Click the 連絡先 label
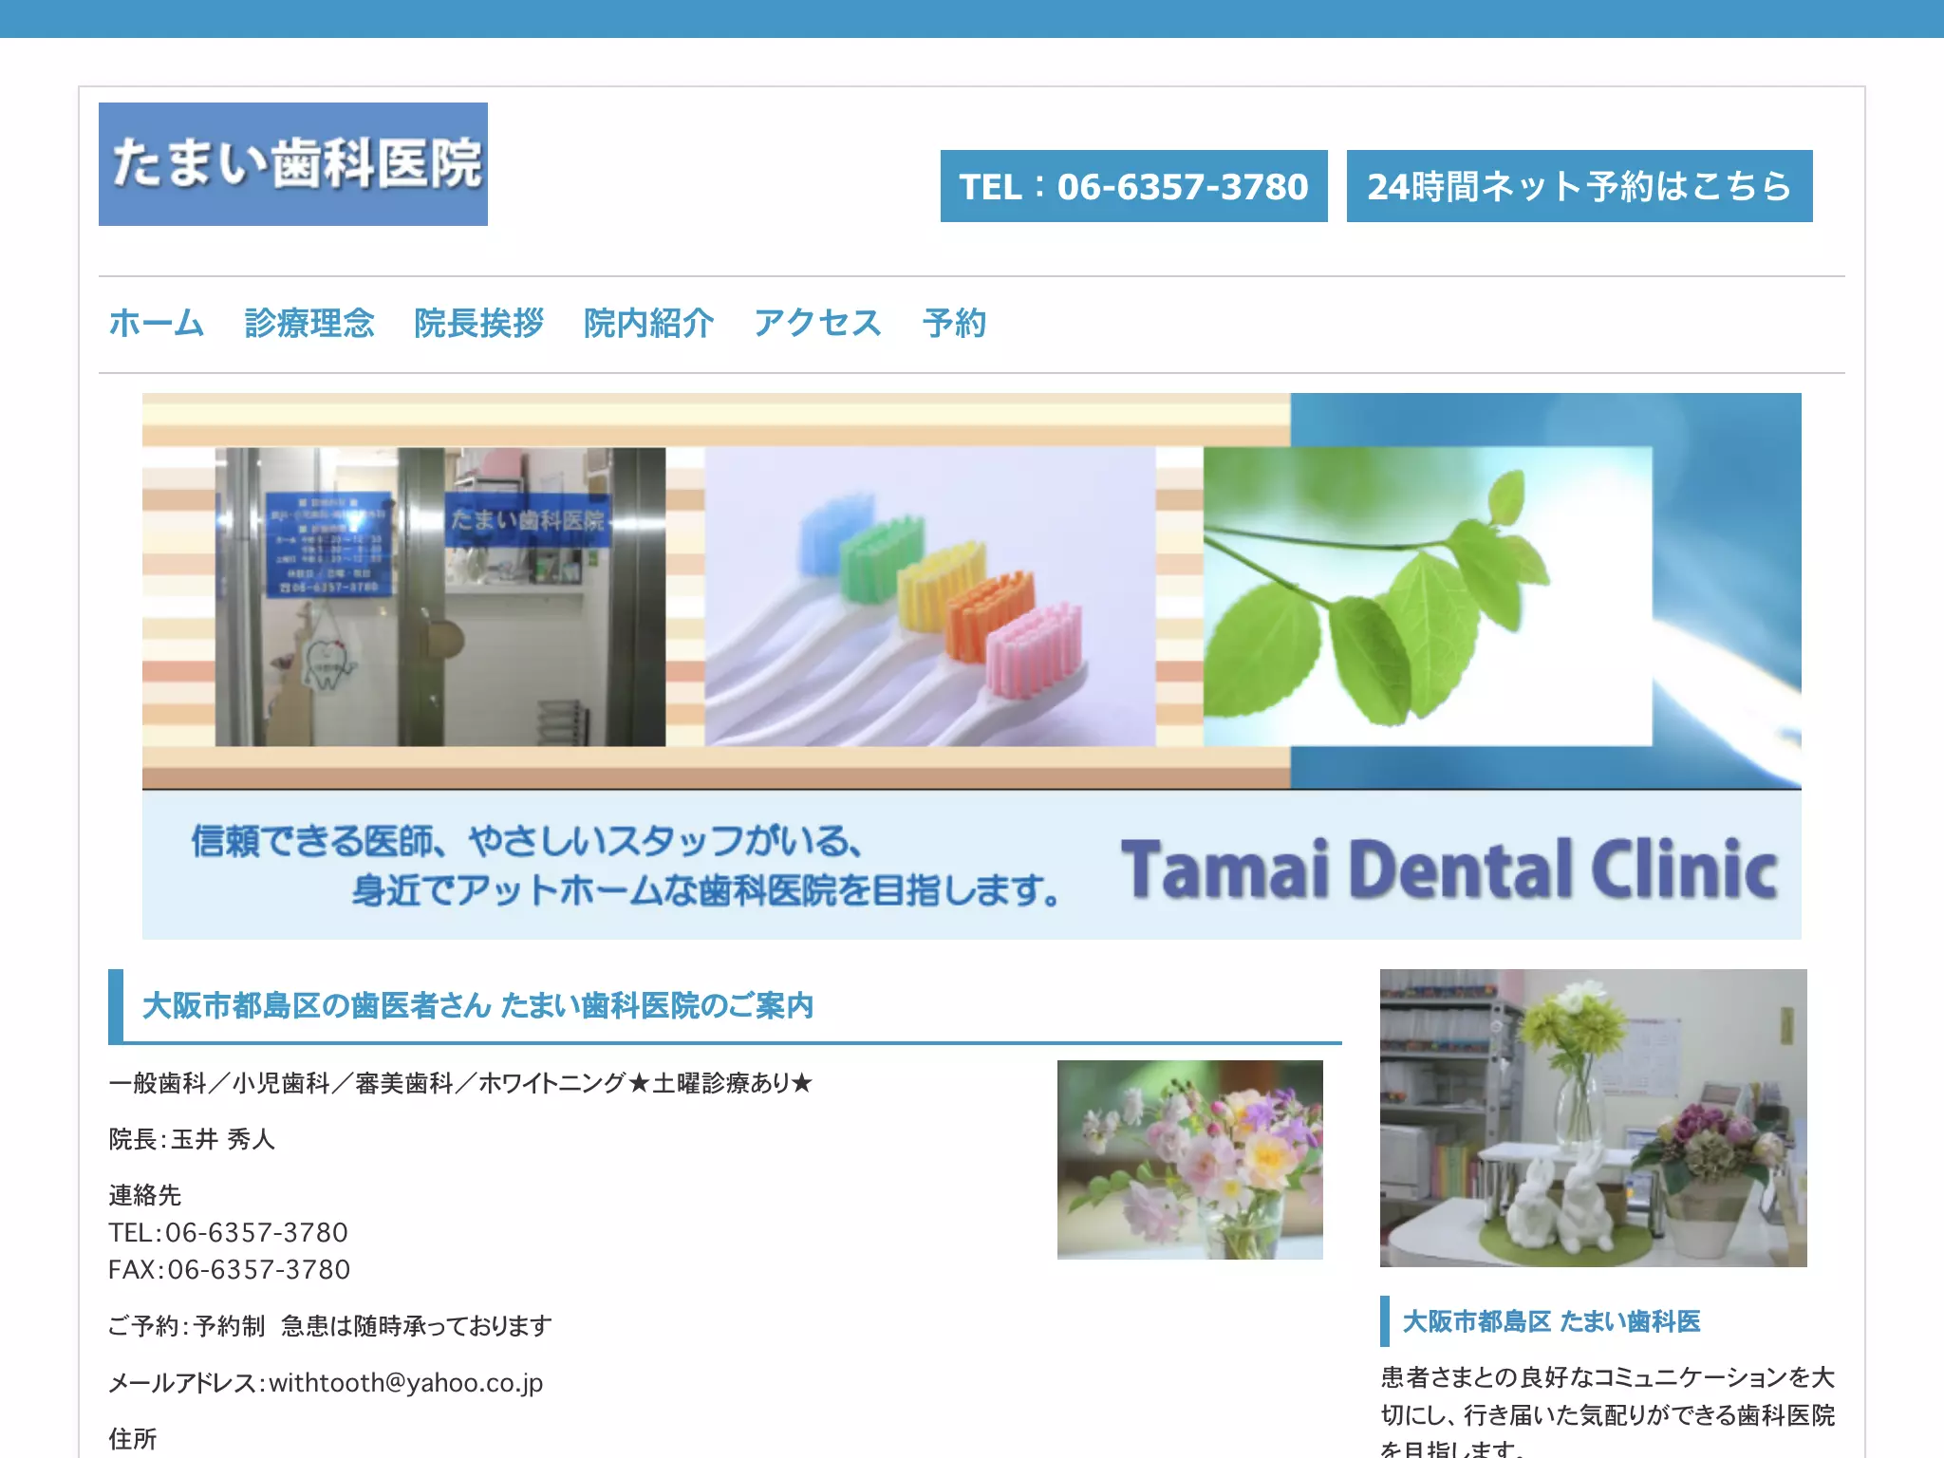 coord(144,1195)
